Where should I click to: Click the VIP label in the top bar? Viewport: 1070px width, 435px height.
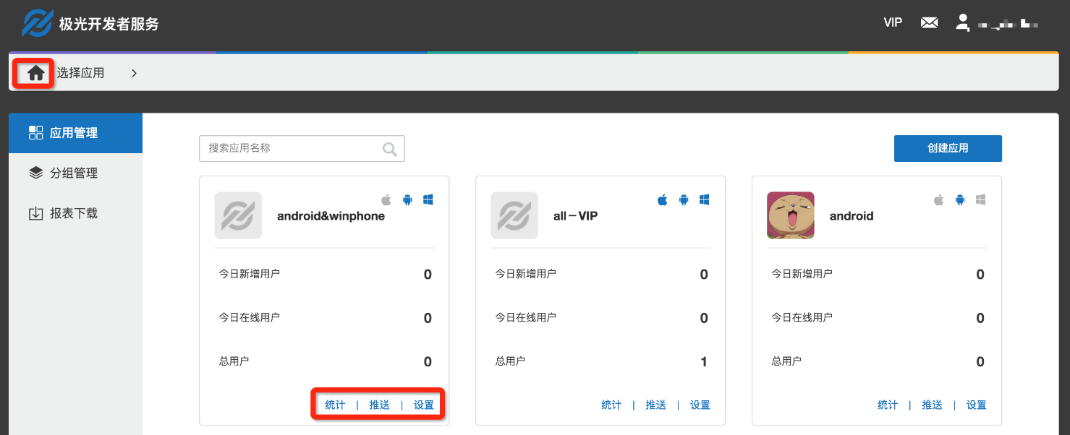click(x=892, y=22)
